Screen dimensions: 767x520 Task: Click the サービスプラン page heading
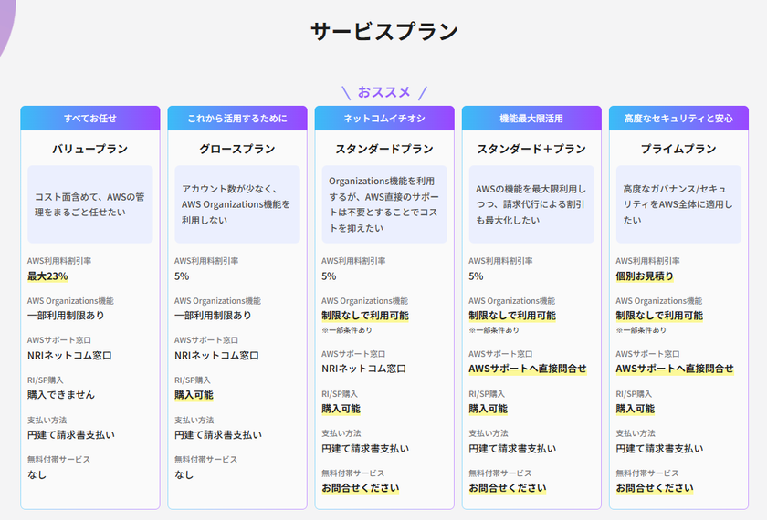pyautogui.click(x=383, y=32)
